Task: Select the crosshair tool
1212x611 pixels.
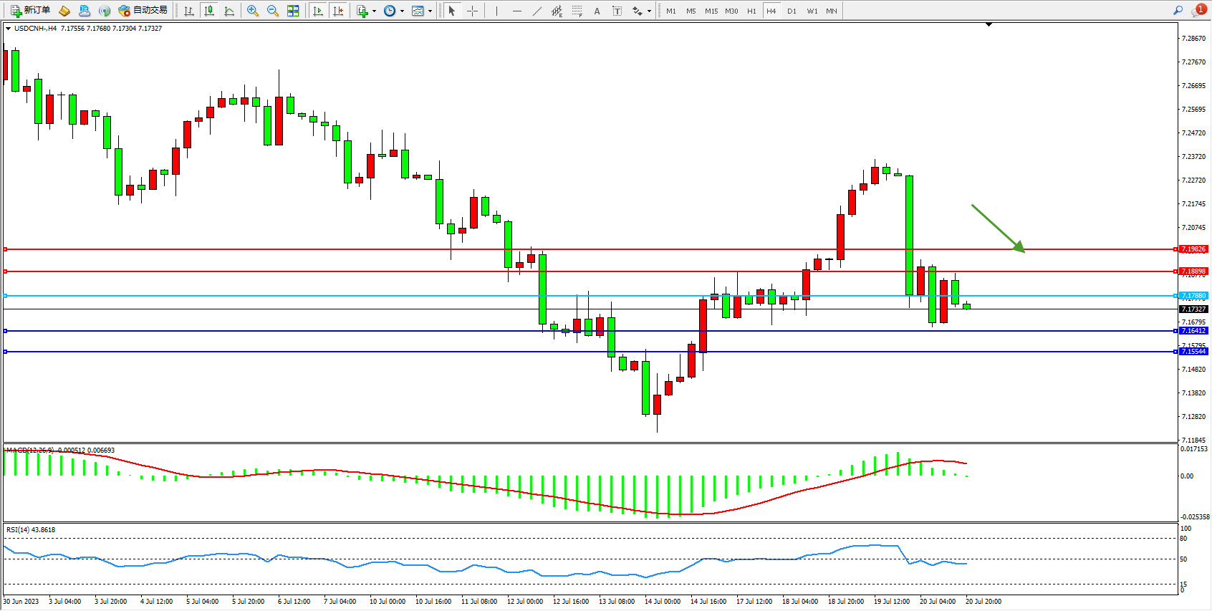Action: coord(472,11)
